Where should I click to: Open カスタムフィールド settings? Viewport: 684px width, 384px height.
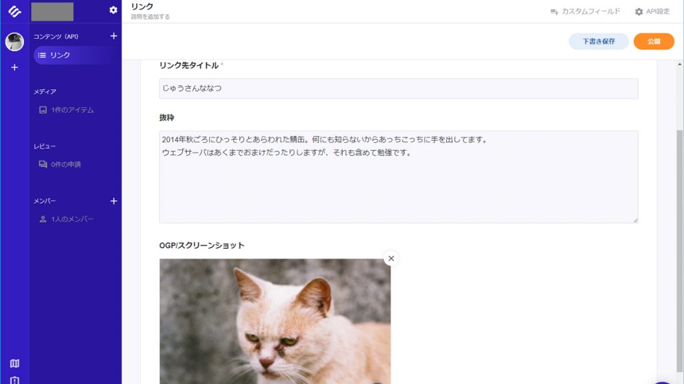585,12
